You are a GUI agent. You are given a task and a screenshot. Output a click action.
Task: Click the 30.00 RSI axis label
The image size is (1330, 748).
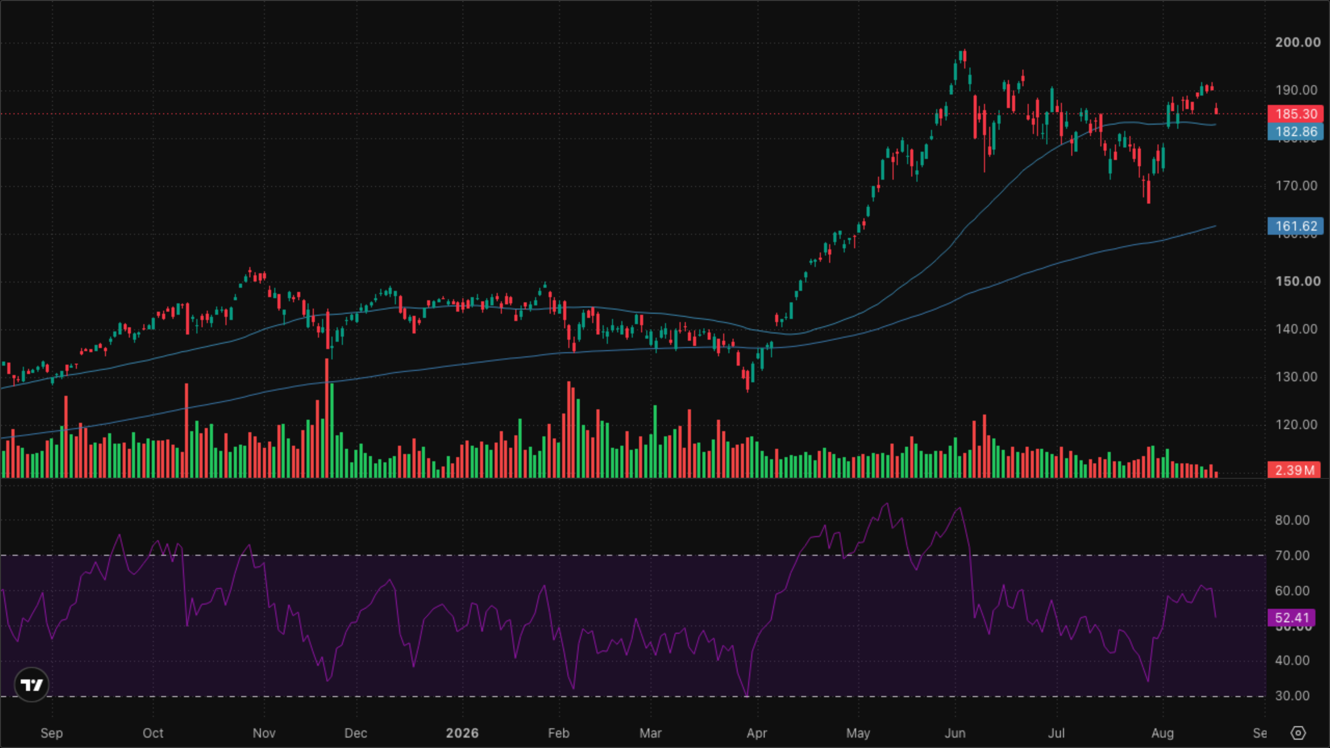1292,696
